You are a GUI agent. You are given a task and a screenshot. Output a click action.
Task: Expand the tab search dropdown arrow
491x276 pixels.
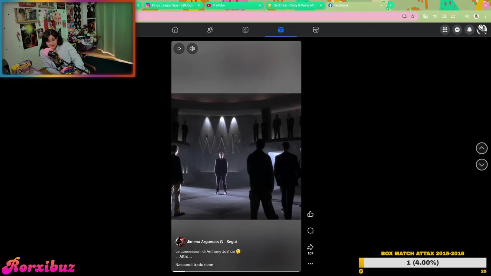[486, 5]
